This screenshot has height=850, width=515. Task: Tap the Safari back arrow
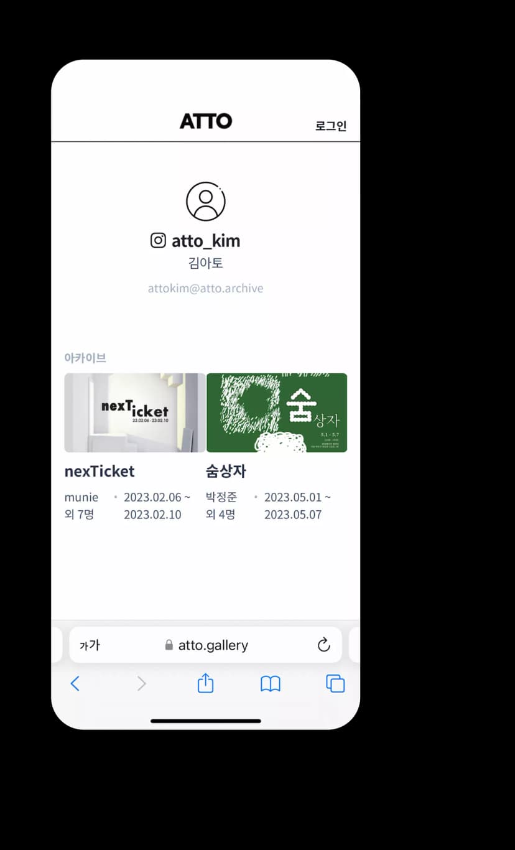tap(75, 684)
